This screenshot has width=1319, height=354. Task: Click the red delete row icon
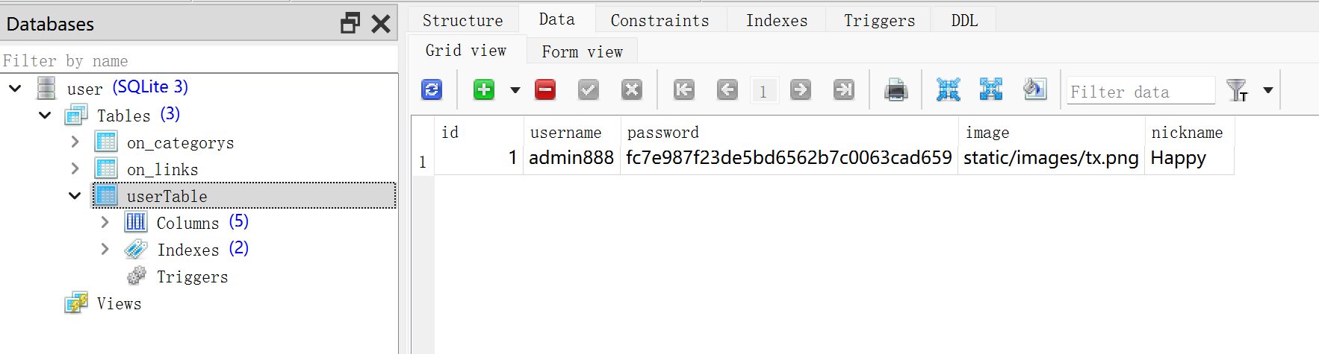(x=545, y=90)
